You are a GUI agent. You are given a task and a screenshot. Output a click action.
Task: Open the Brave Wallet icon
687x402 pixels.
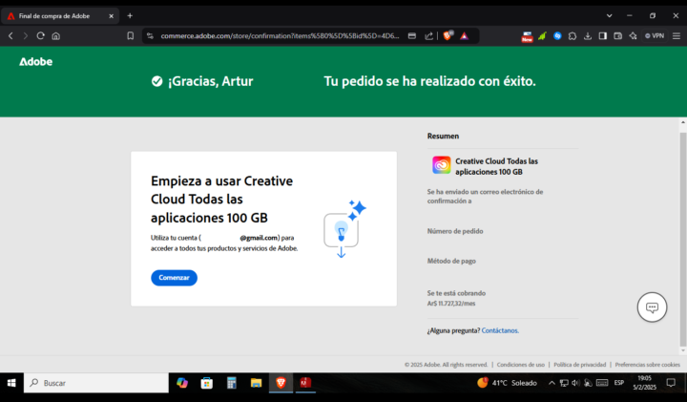[x=617, y=36]
